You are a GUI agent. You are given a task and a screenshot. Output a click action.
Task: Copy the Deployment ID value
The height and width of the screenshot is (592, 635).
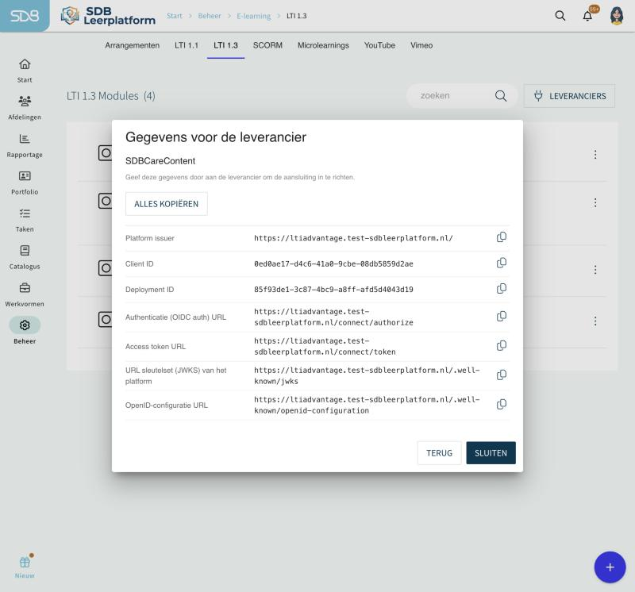[x=502, y=289]
